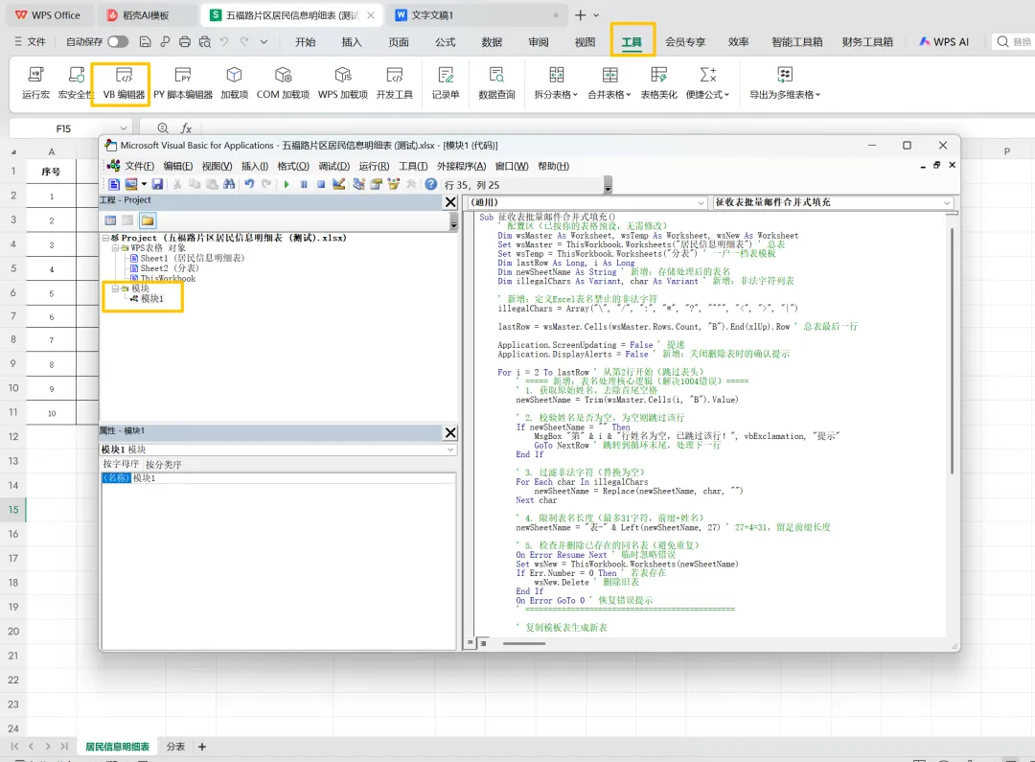Collapse the 模块 folder node
Image resolution: width=1035 pixels, height=762 pixels.
(x=115, y=289)
